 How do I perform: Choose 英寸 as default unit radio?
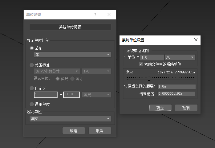point(72,79)
